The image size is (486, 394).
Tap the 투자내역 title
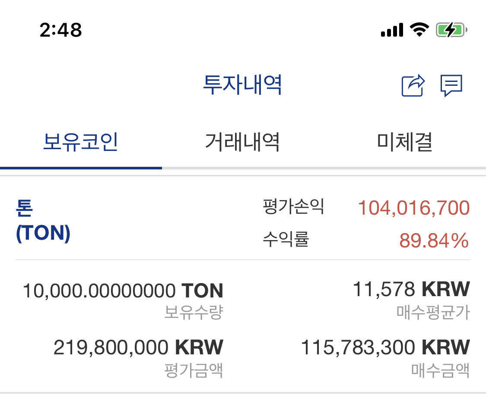[x=243, y=85]
